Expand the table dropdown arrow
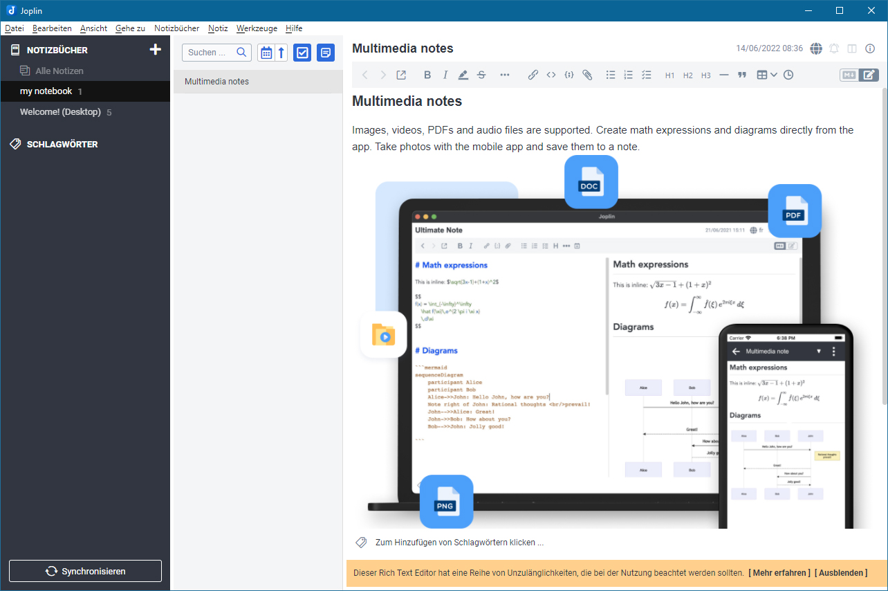888x591 pixels. click(774, 75)
